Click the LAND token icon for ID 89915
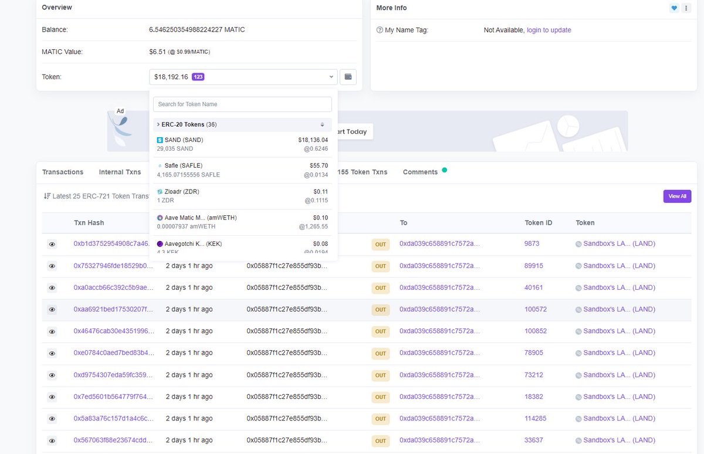The height and width of the screenshot is (454, 704). [578, 266]
